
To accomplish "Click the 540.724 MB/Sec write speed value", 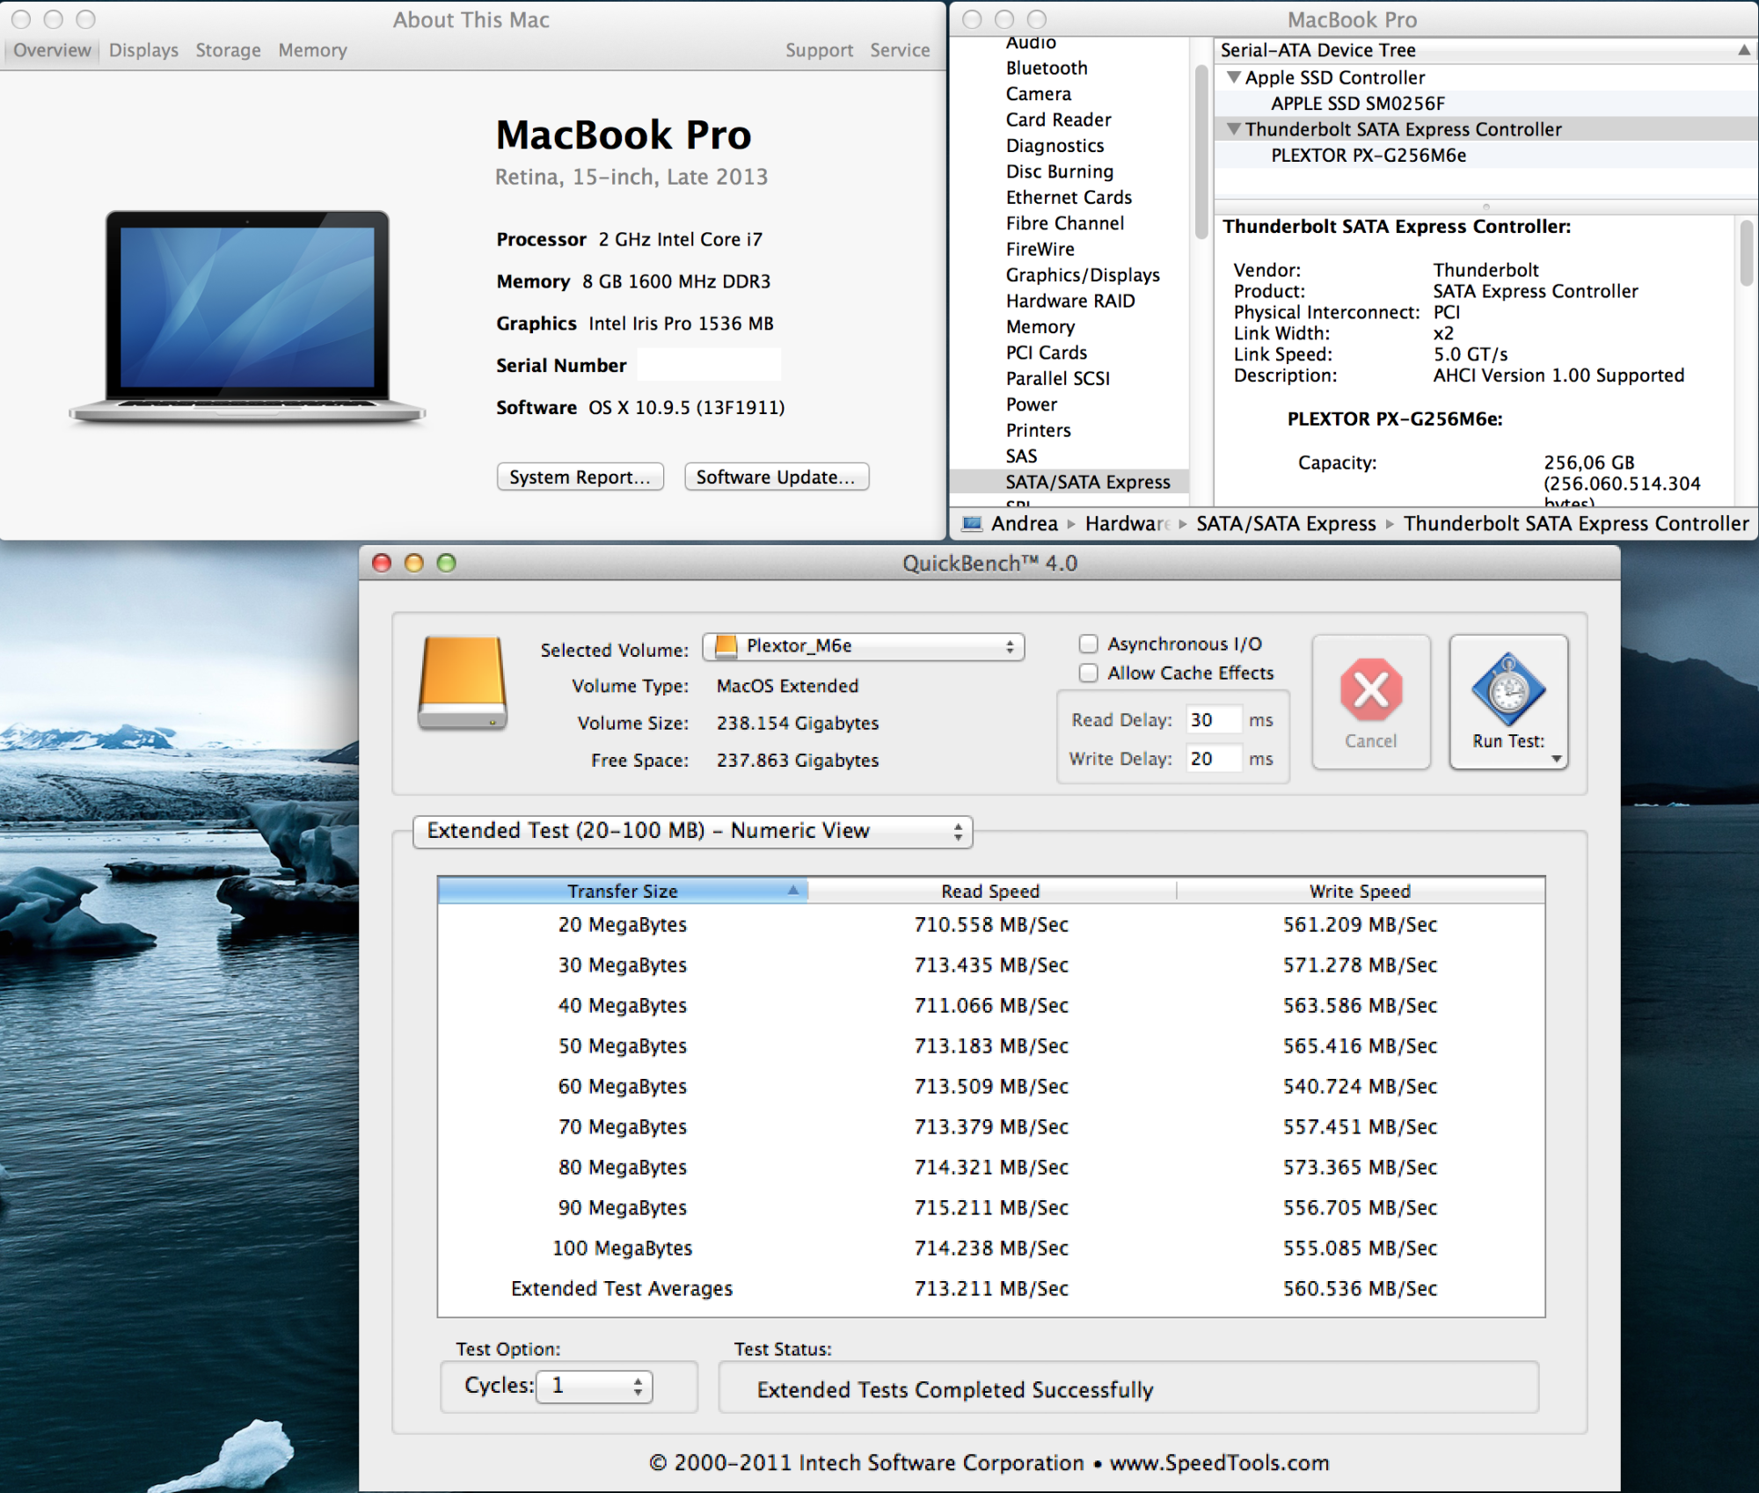I will coord(1360,1086).
